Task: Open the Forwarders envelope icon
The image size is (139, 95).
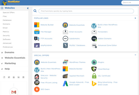Action: pyautogui.click(x=94, y=32)
